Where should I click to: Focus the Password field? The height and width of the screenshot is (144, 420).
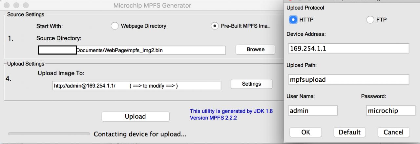pos(390,111)
